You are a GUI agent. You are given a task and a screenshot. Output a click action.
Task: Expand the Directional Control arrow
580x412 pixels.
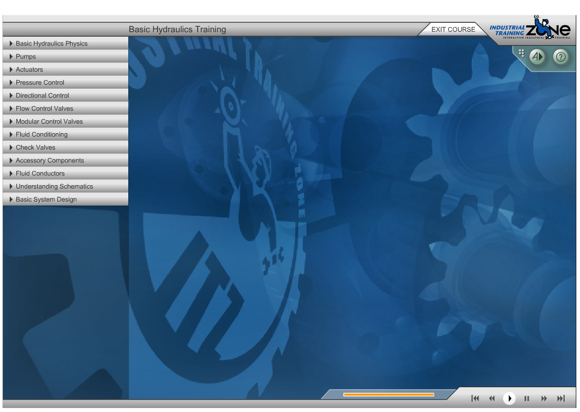coord(11,95)
